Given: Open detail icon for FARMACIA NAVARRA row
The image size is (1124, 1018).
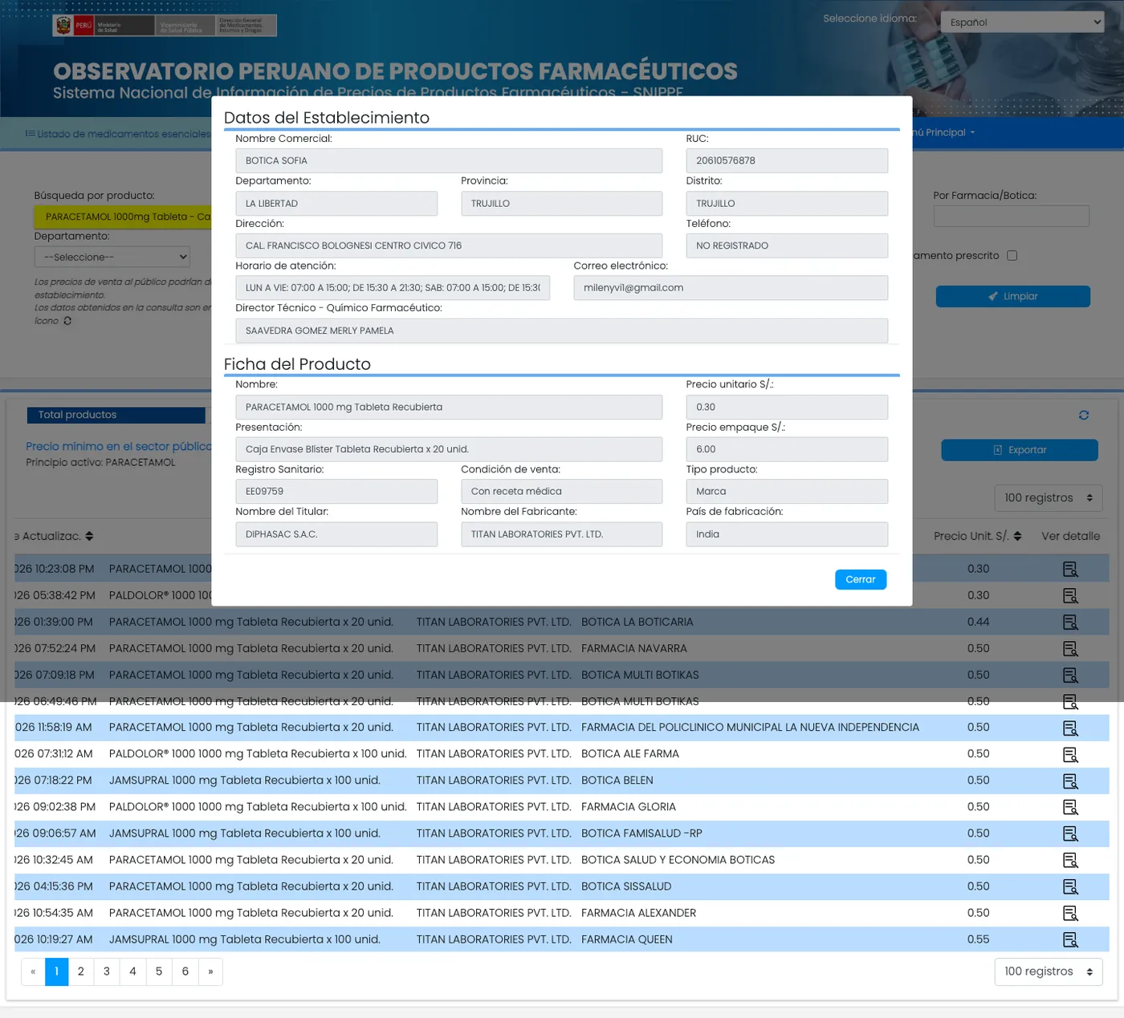Looking at the screenshot, I should click(x=1070, y=648).
